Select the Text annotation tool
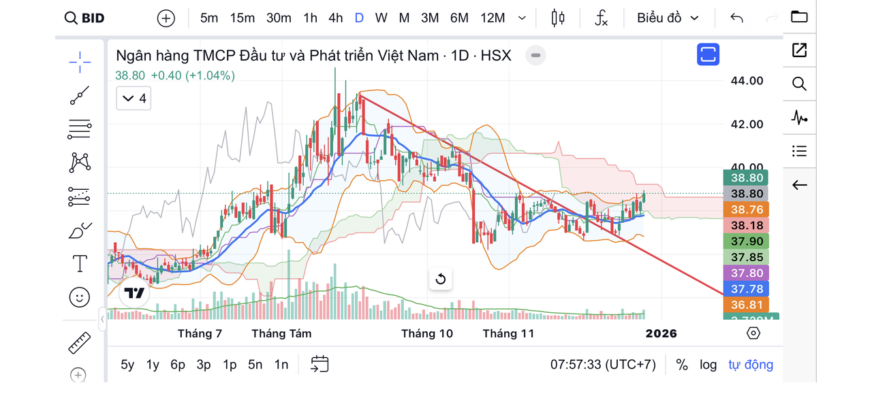Viewport: 872px width, 402px height. coord(80,263)
